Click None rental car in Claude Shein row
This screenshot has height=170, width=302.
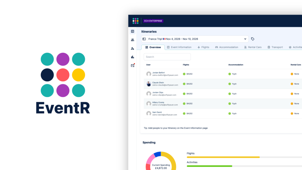click(295, 84)
